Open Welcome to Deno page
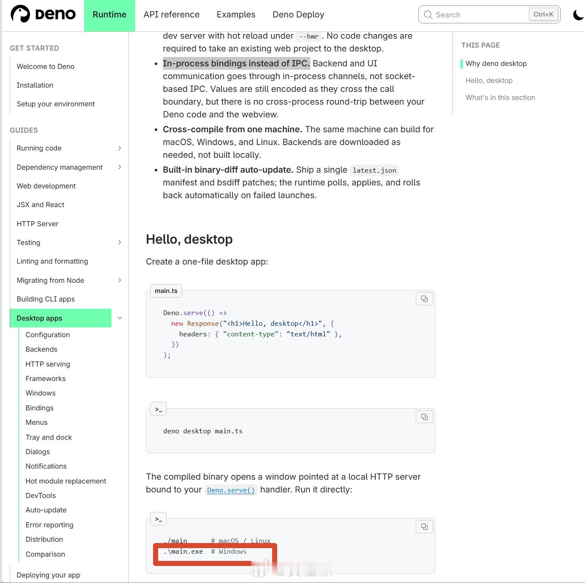The width and height of the screenshot is (585, 583). point(45,66)
